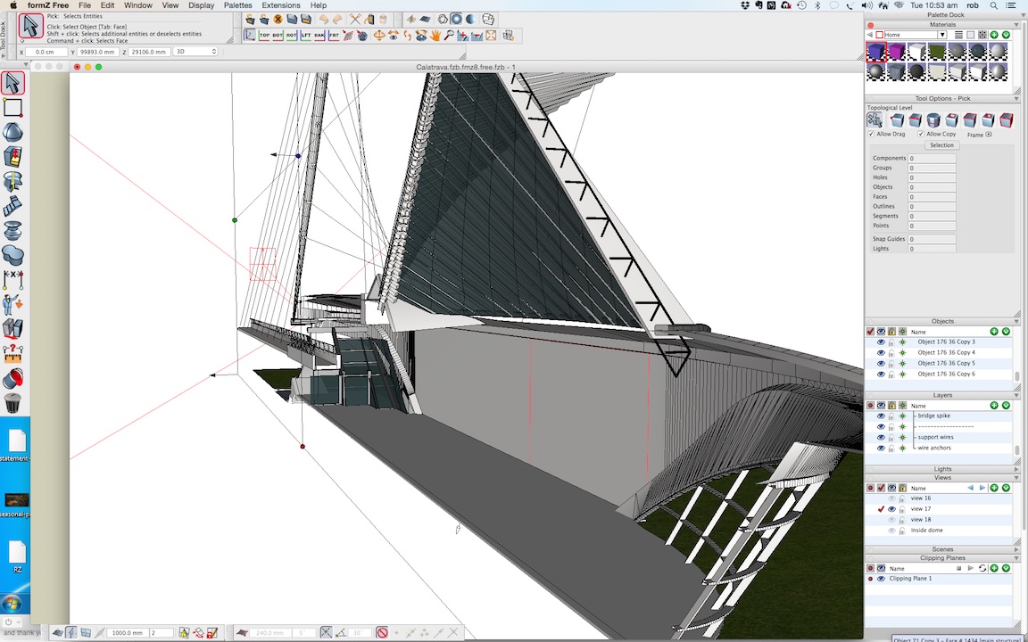Hide Object 176 36 Copy 6
Image resolution: width=1028 pixels, height=642 pixels.
pos(881,374)
